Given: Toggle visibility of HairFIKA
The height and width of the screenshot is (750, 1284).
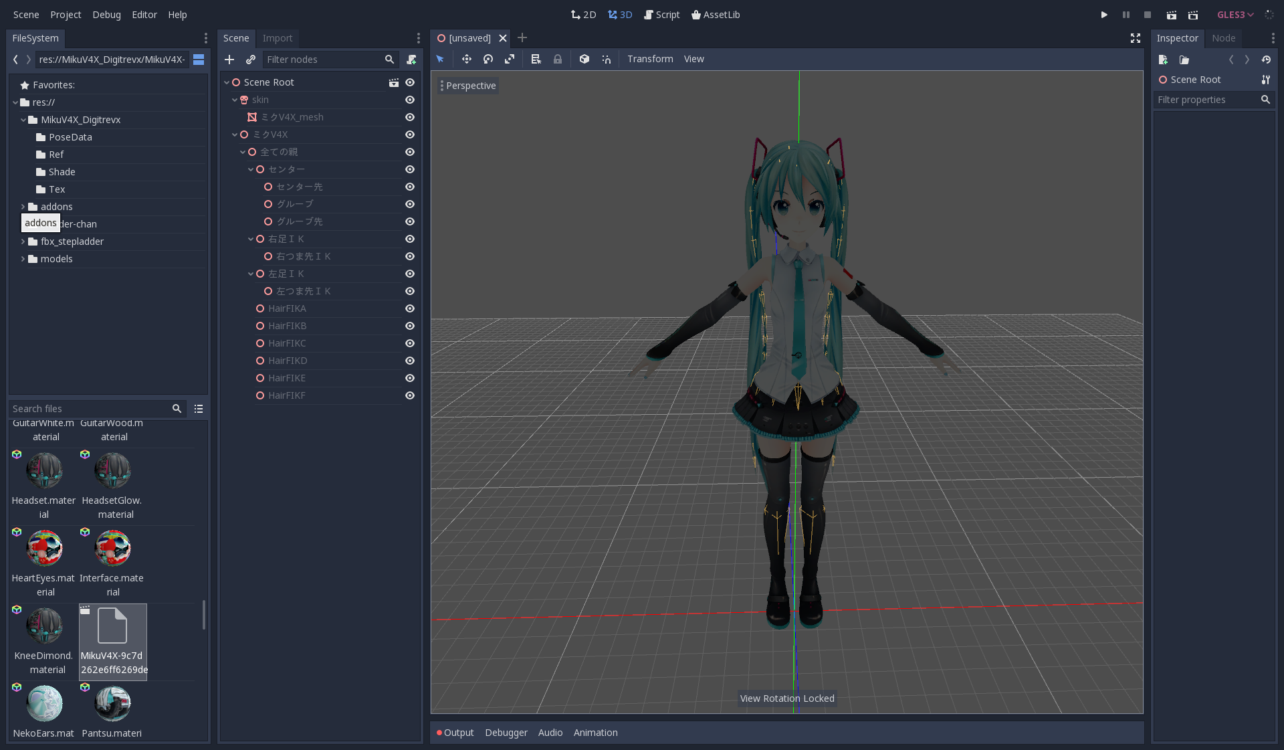Looking at the screenshot, I should [410, 308].
